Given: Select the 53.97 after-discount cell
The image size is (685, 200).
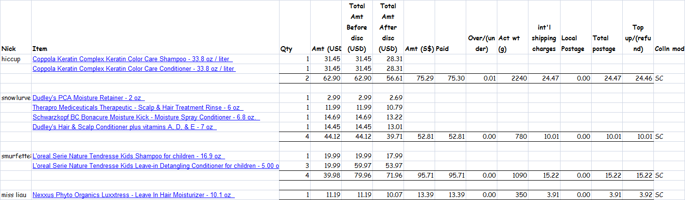Looking at the screenshot, I should click(x=388, y=166).
